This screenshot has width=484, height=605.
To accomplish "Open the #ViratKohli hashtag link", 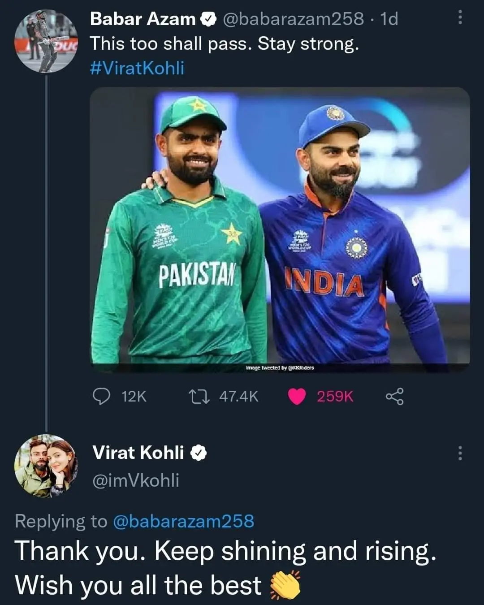I will [136, 68].
